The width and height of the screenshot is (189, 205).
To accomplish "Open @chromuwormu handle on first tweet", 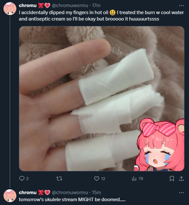I will (70, 5).
